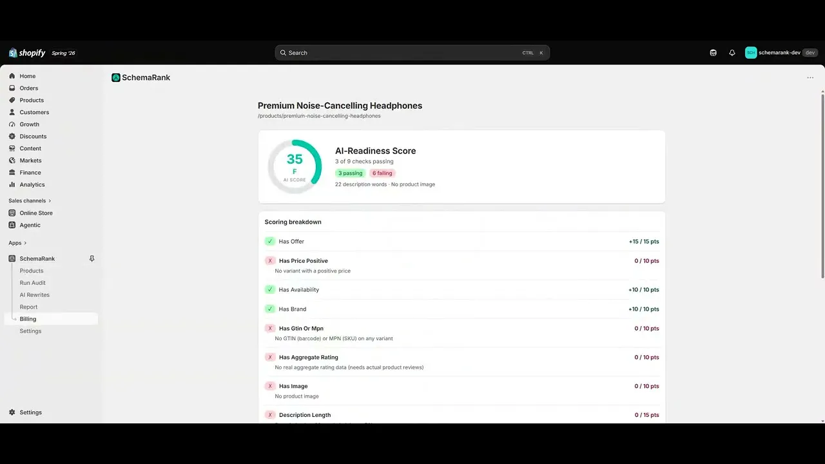Click the Markets globe icon
The image size is (825, 464).
click(12, 160)
